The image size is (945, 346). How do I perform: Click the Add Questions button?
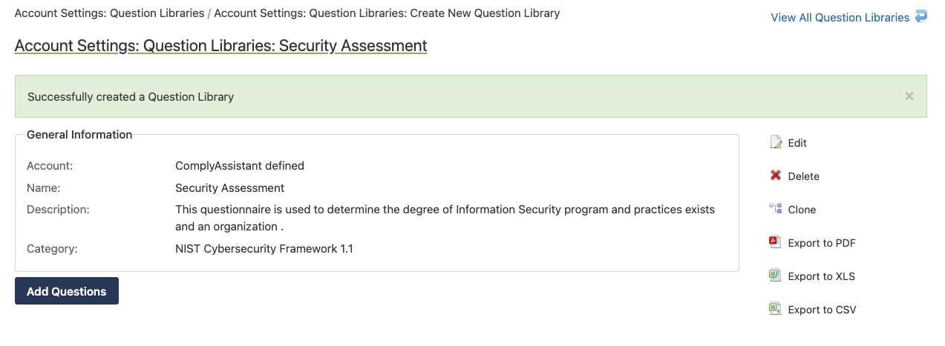(x=67, y=291)
